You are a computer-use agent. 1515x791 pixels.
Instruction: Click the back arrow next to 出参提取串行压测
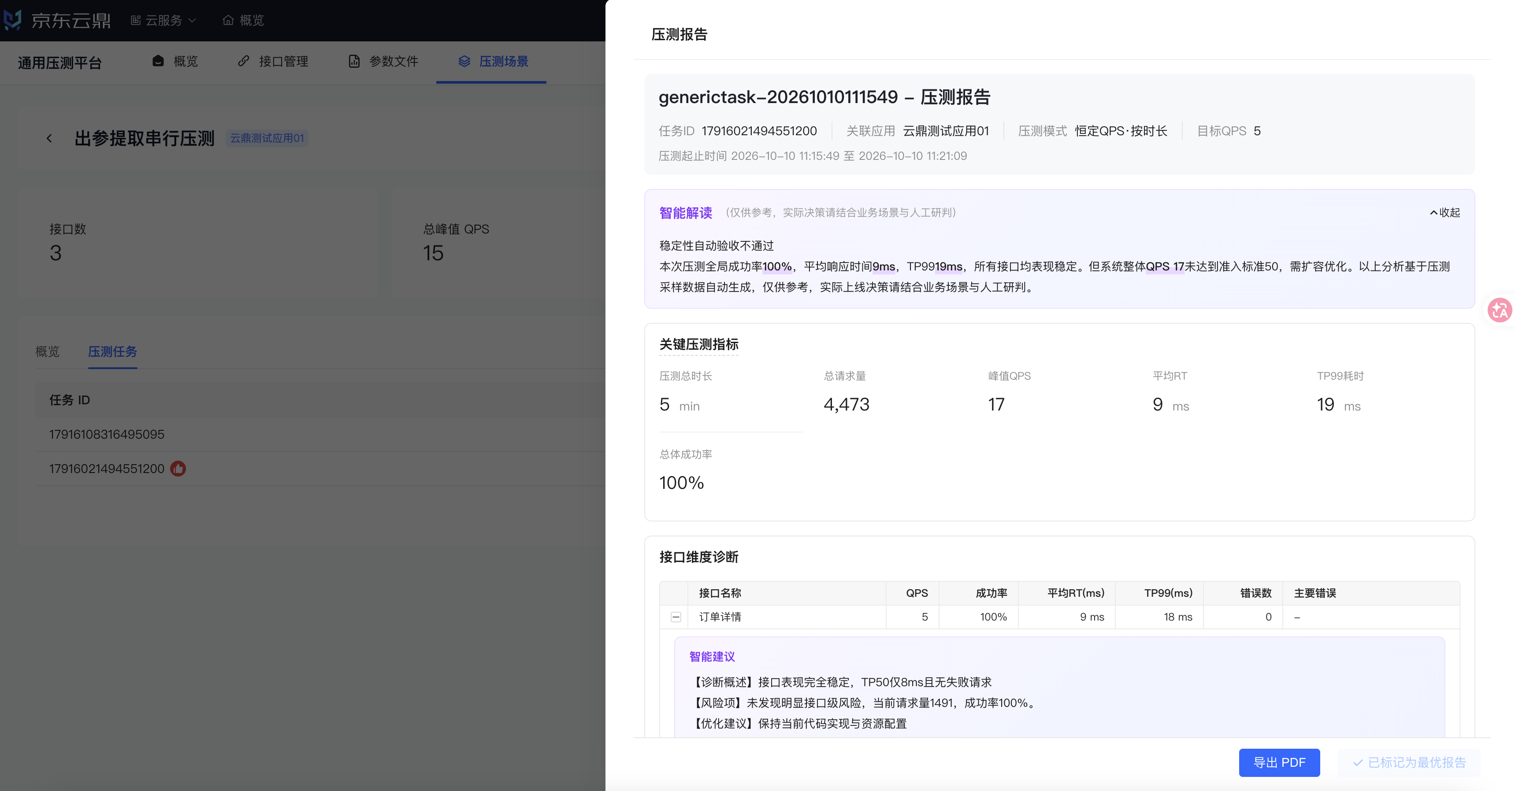coord(49,139)
